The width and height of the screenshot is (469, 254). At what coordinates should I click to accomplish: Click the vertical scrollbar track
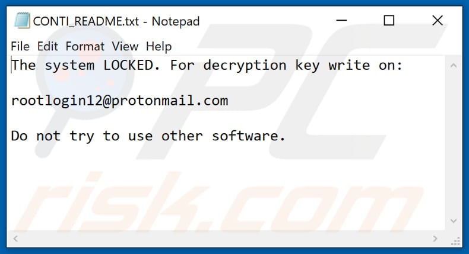454,143
